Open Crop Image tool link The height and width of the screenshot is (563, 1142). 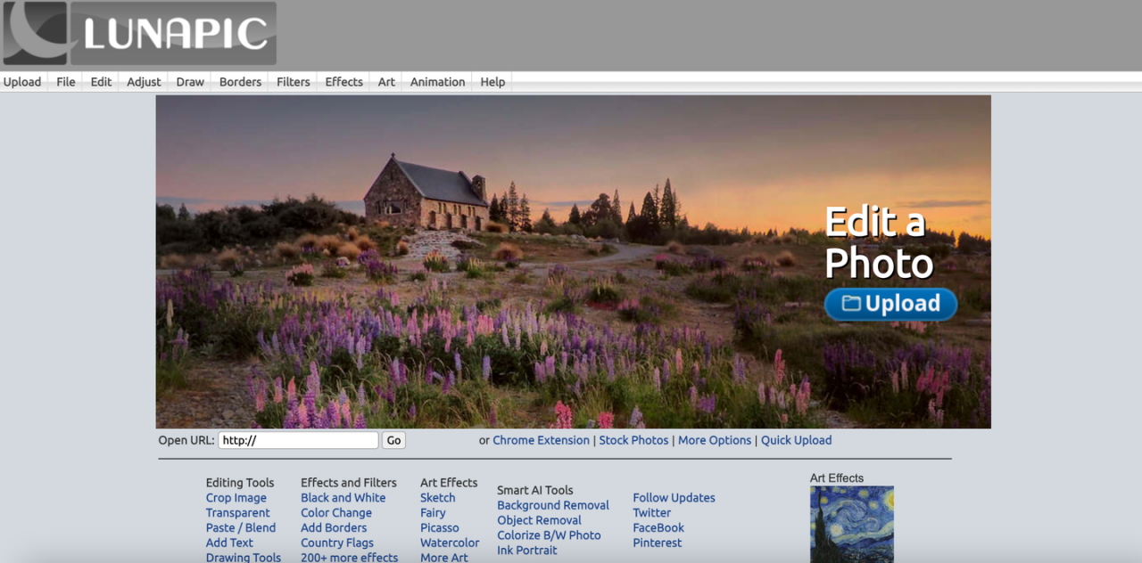point(236,498)
